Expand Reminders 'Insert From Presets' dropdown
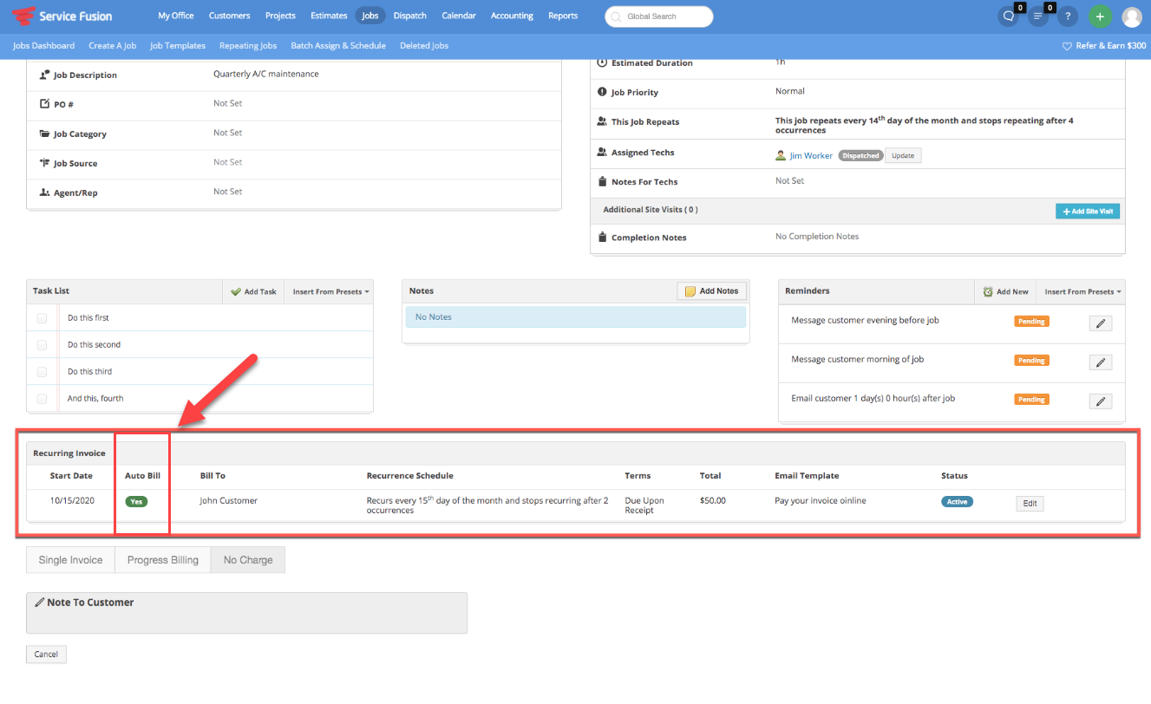Image resolution: width=1151 pixels, height=704 pixels. 1082,292
